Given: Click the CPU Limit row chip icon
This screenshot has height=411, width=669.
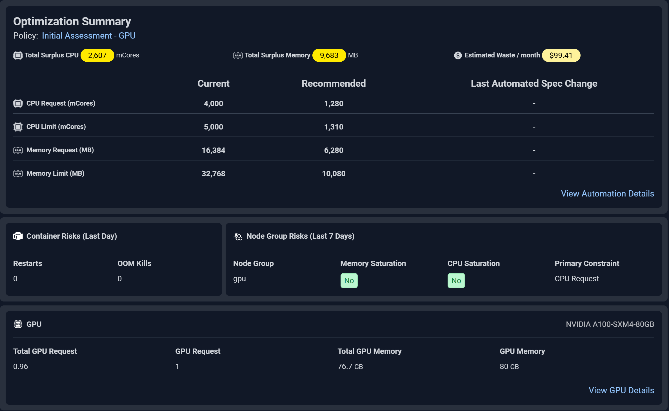Looking at the screenshot, I should point(18,127).
